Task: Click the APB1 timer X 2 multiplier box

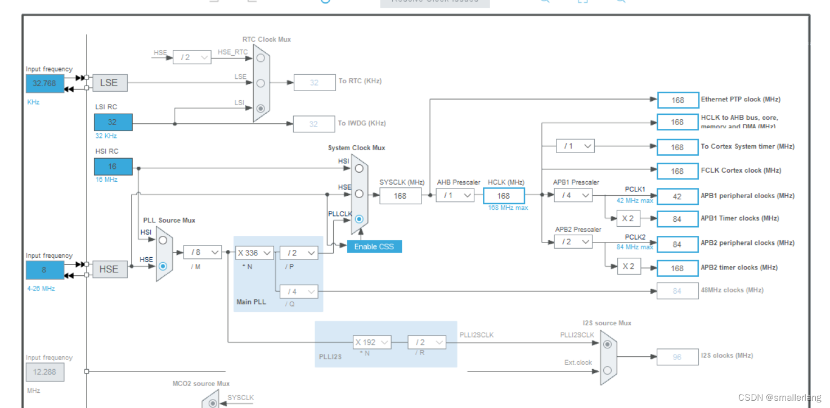Action: click(629, 218)
